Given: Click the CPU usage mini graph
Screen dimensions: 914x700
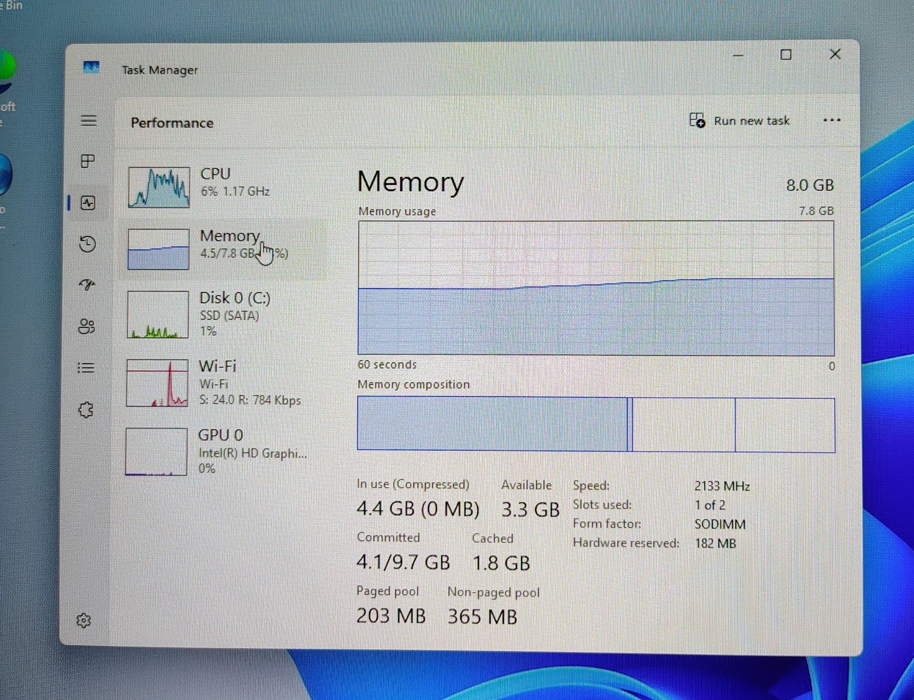Looking at the screenshot, I should point(159,187).
